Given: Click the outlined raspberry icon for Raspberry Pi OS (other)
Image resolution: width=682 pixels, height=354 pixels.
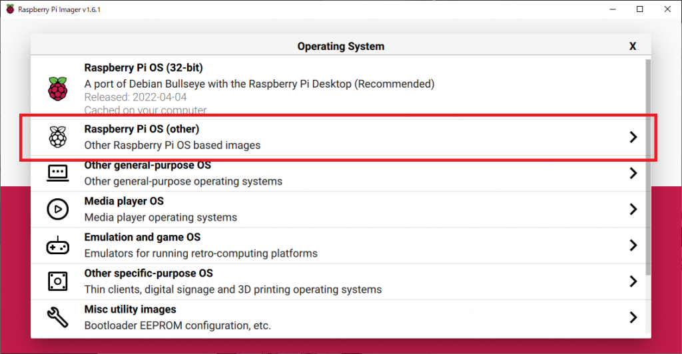Looking at the screenshot, I should click(x=58, y=137).
